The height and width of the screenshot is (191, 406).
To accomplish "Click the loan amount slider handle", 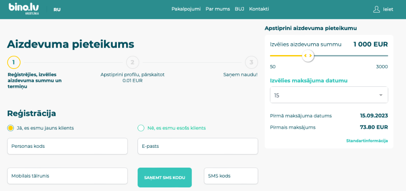I will click(x=308, y=55).
